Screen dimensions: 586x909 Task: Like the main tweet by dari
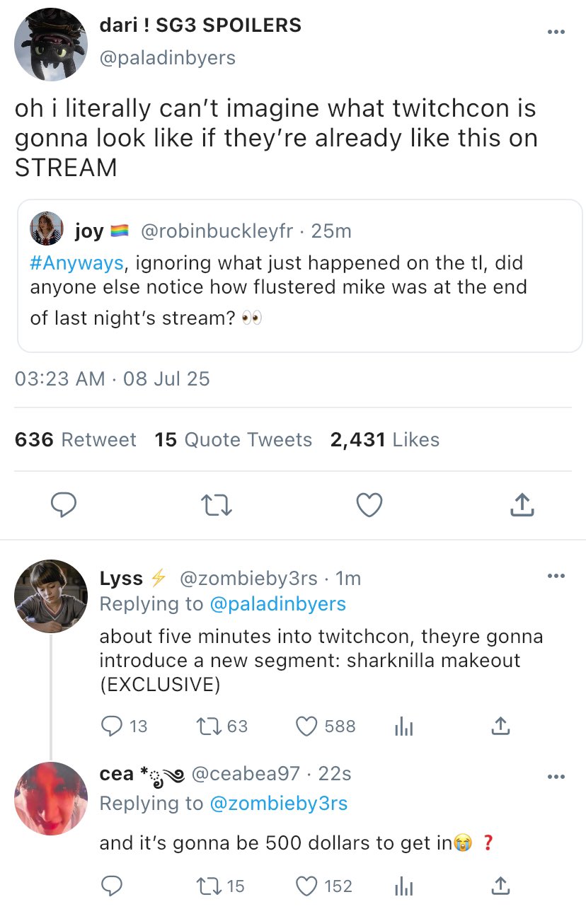pos(369,505)
